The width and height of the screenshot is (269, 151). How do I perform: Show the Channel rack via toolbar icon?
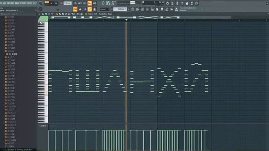click(143, 9)
